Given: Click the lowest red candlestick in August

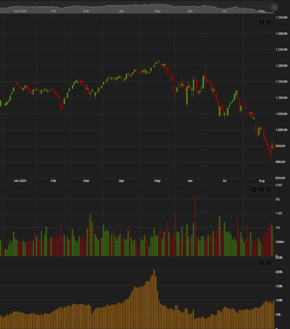Looking at the screenshot, I should [270, 153].
